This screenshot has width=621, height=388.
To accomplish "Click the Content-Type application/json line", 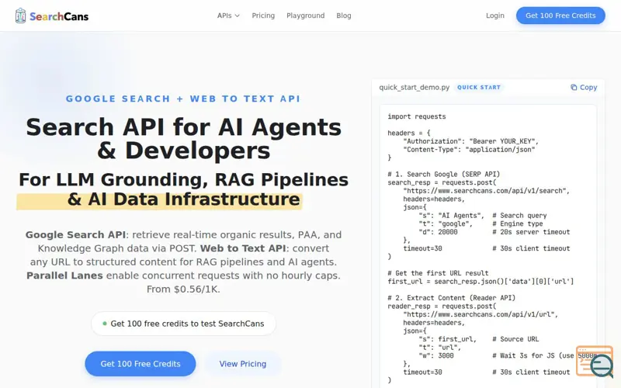I will pos(469,149).
